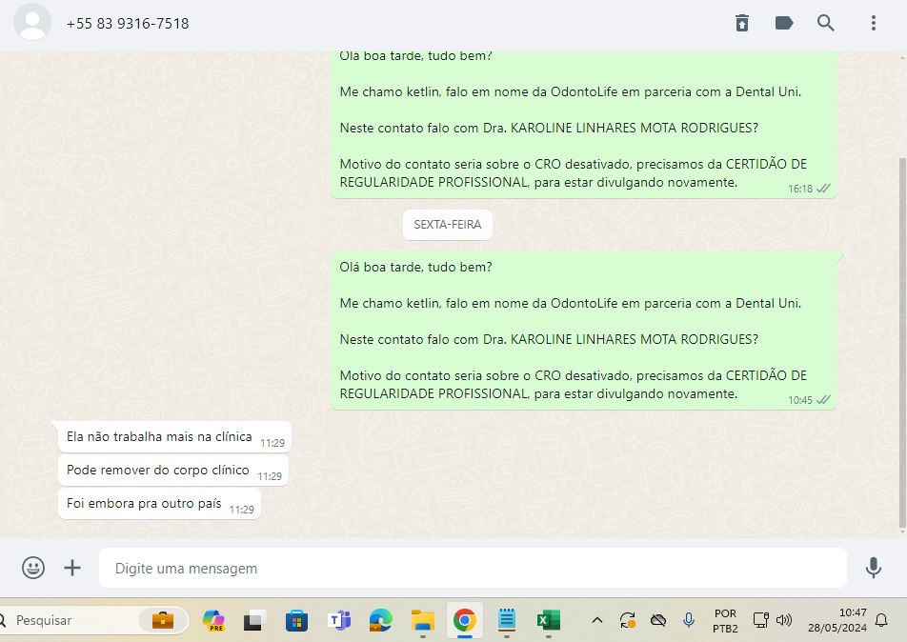Click the trash/delete chat icon in header
The width and height of the screenshot is (907, 642).
[x=742, y=23]
